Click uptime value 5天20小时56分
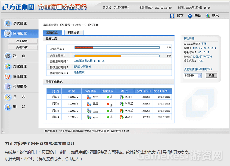This screenshot has height=166, width=230. [x=82, y=67]
